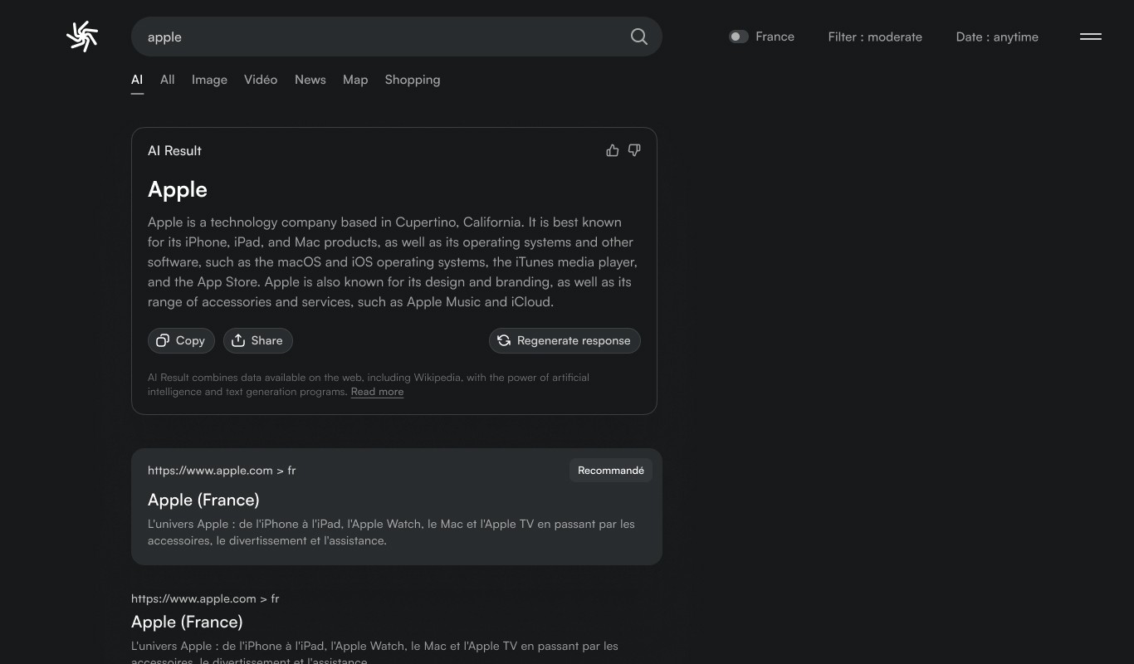Share the AI result
This screenshot has height=664, width=1134.
[257, 340]
